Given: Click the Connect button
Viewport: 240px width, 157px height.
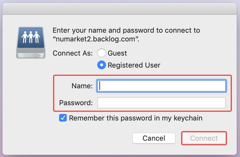Looking at the screenshot, I should point(204,138).
